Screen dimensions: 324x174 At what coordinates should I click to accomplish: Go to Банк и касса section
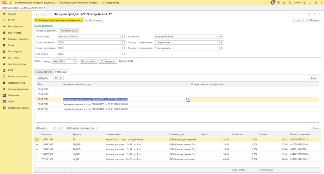click(15, 33)
